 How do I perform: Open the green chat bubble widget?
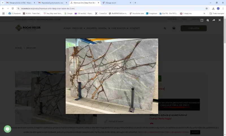tap(8, 129)
